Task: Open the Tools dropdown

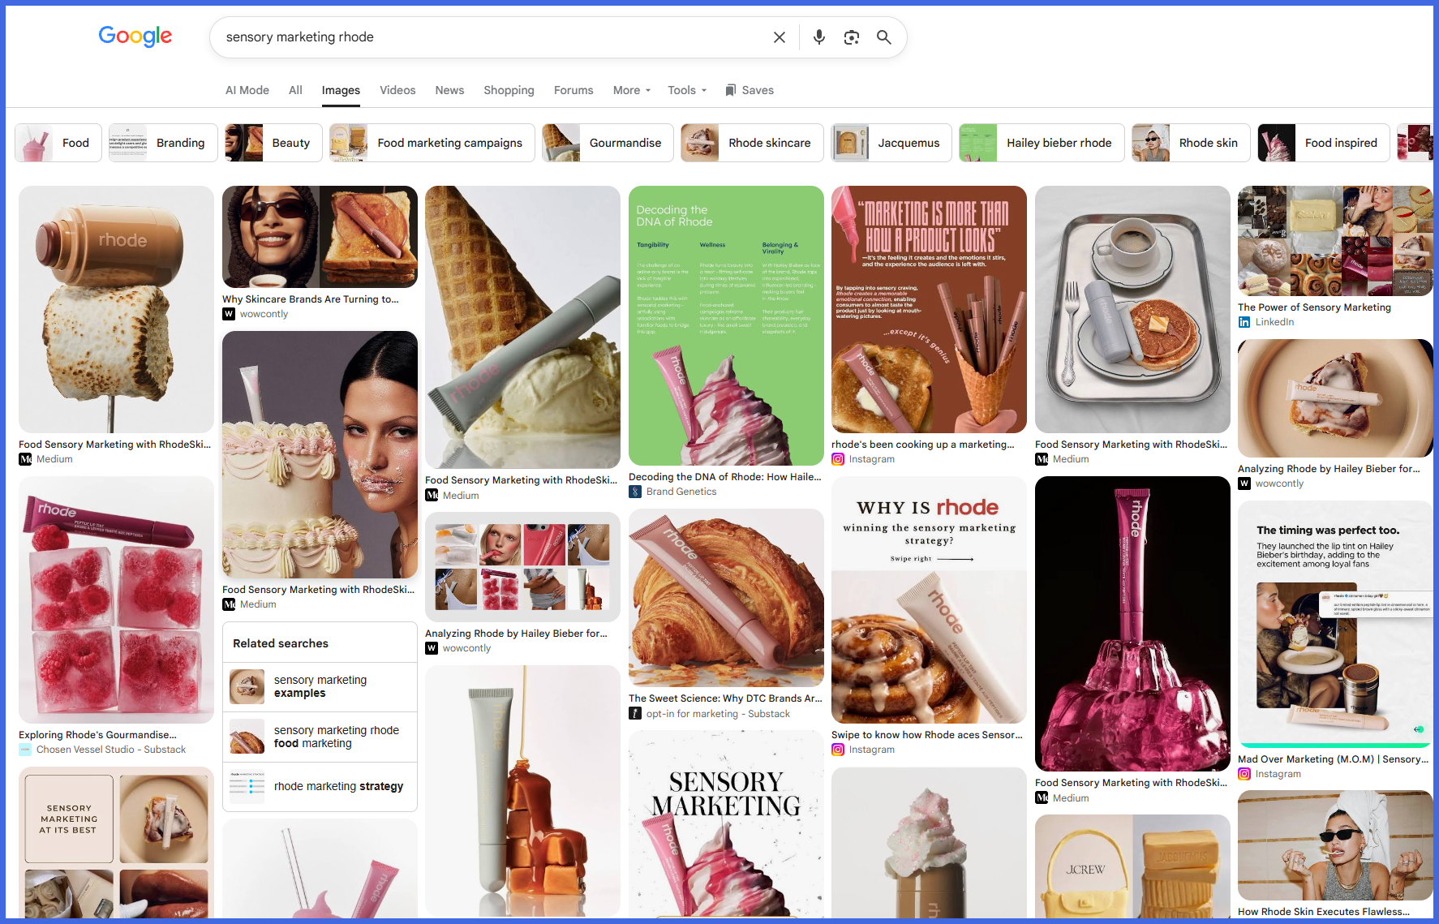Action: click(687, 90)
